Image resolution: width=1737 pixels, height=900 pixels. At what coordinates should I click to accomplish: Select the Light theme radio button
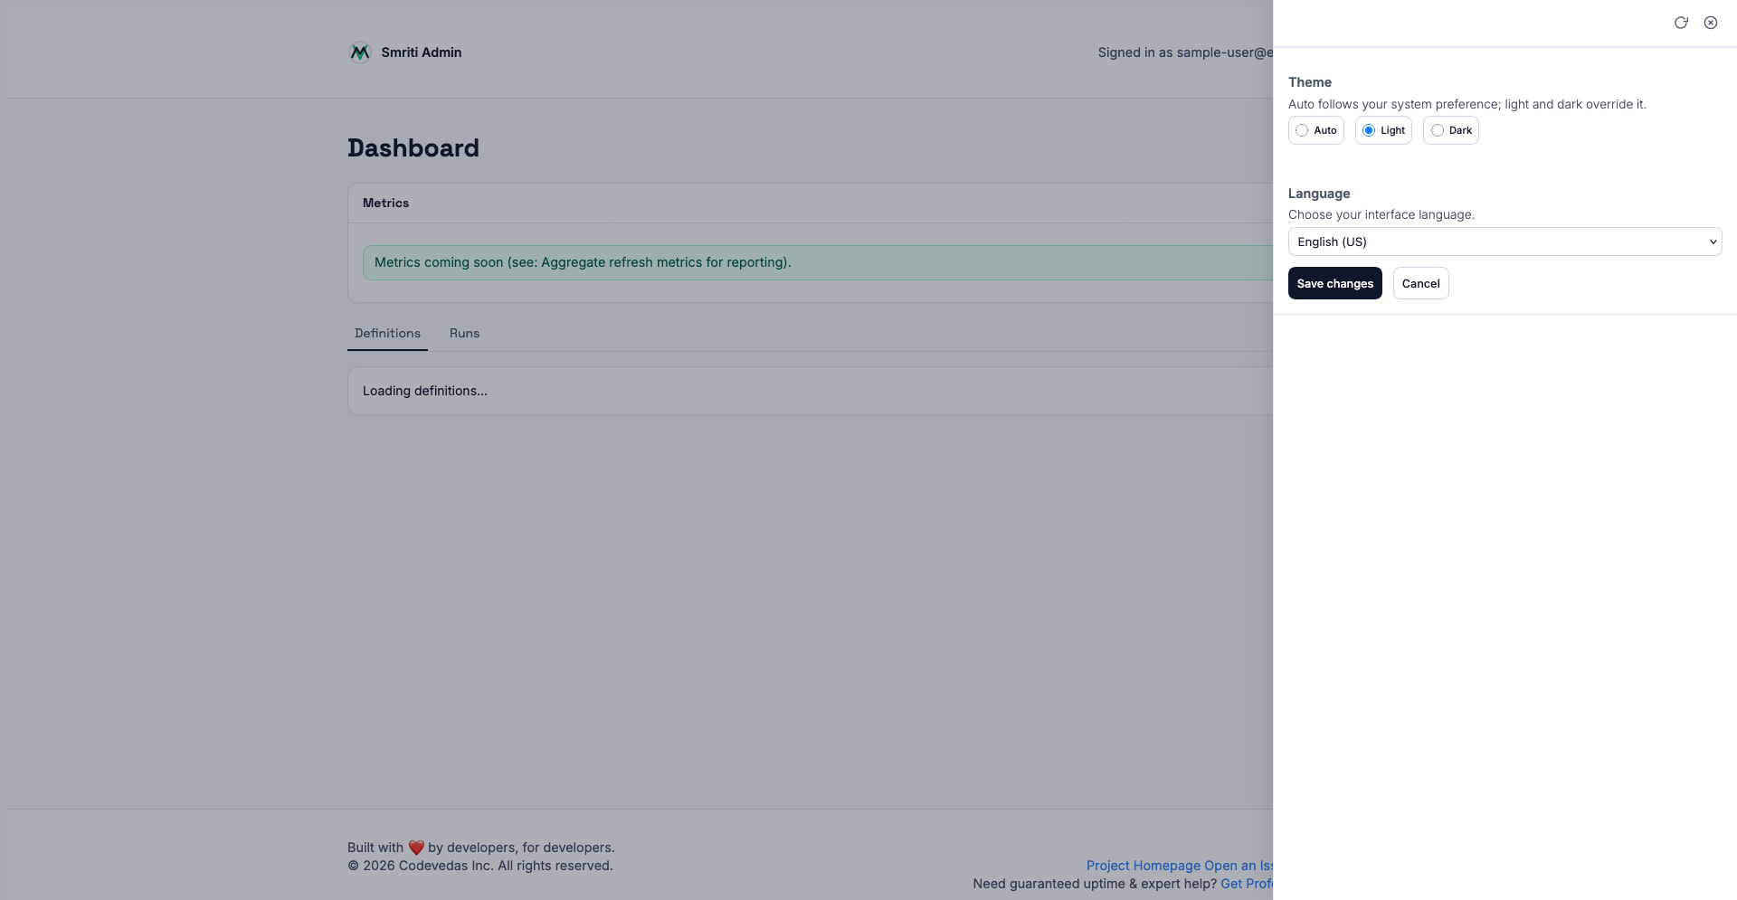click(1369, 130)
